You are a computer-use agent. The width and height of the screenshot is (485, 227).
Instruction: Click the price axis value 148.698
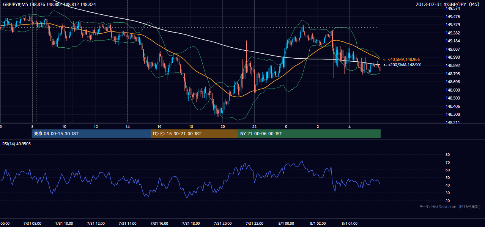point(453,82)
